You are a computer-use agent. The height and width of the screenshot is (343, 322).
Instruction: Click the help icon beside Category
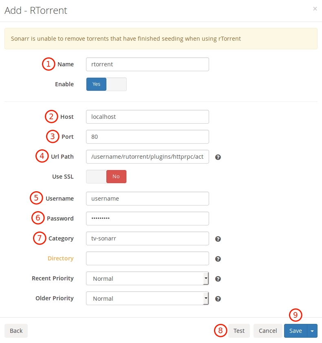point(218,239)
